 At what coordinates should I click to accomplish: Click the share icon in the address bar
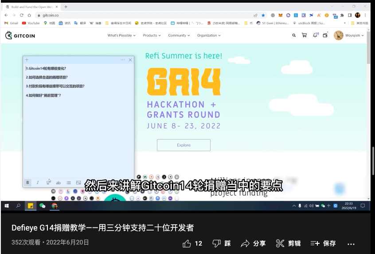[x=255, y=16]
